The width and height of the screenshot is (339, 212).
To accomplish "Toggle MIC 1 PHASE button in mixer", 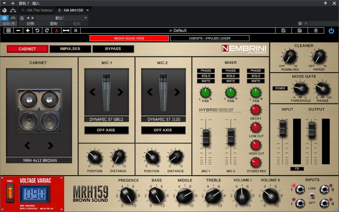I will point(206,71).
